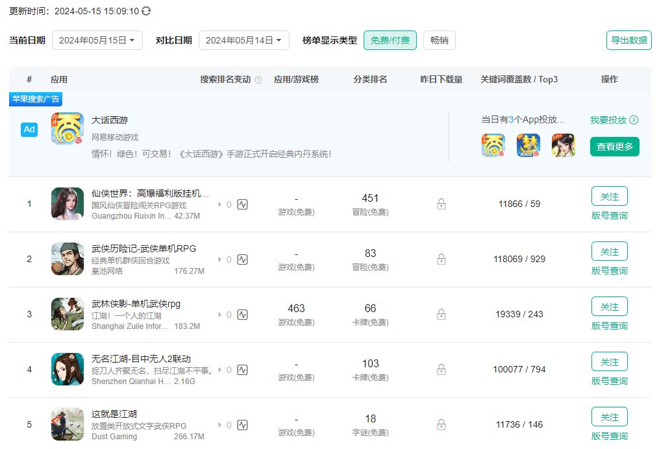Viewport: 659px width, 449px height.
Task: Open 版号查询 for 仙侠世界
Action: pos(610,215)
